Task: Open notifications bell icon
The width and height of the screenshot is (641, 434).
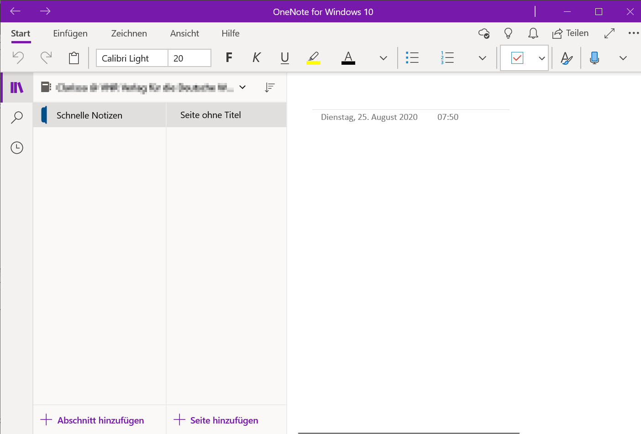Action: click(533, 33)
